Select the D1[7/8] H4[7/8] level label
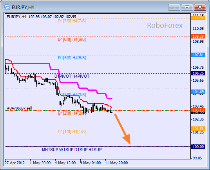 72,21
